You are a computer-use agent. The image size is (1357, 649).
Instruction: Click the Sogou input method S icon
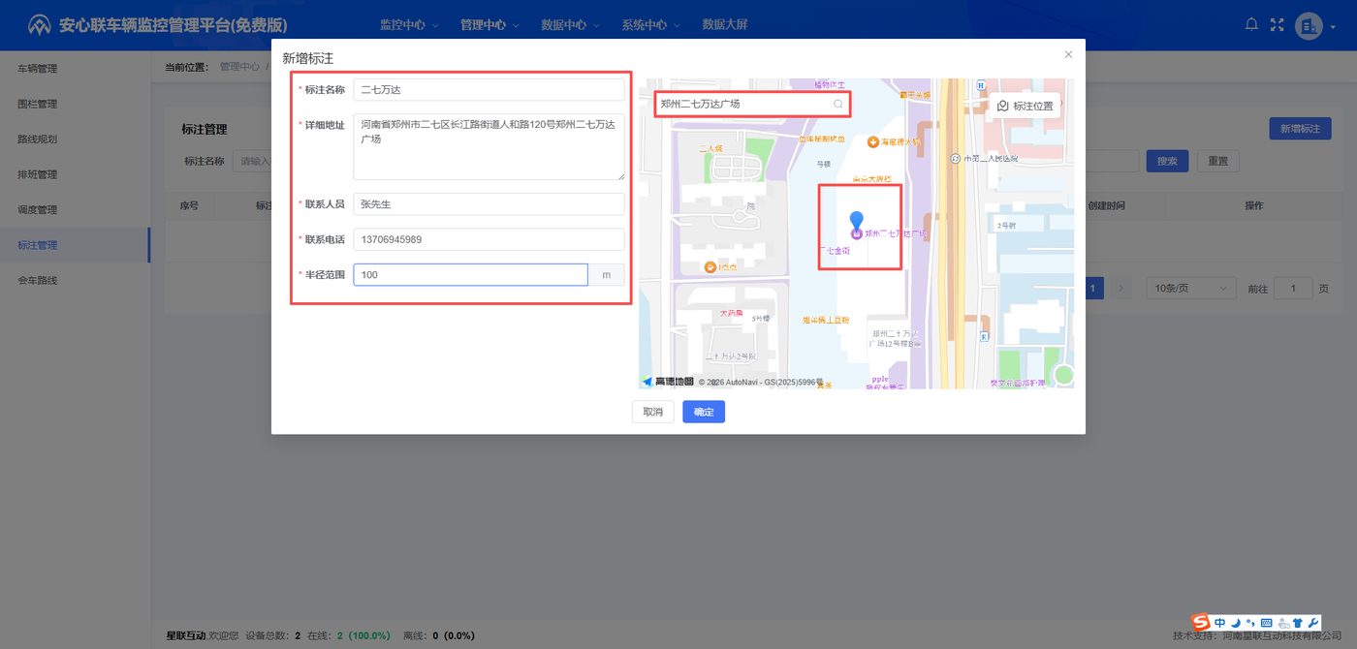point(1201,622)
